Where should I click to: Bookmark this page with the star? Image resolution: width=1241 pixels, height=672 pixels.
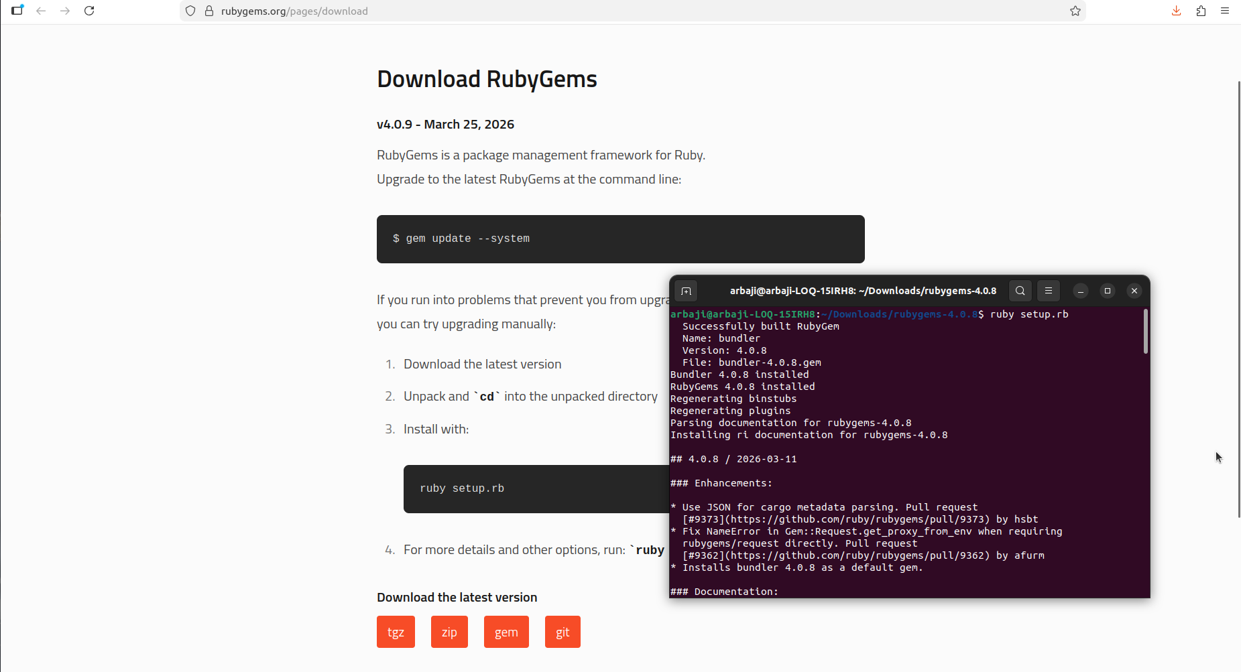pos(1075,11)
